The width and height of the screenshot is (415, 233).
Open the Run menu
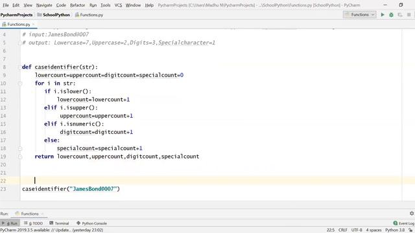(93, 5)
